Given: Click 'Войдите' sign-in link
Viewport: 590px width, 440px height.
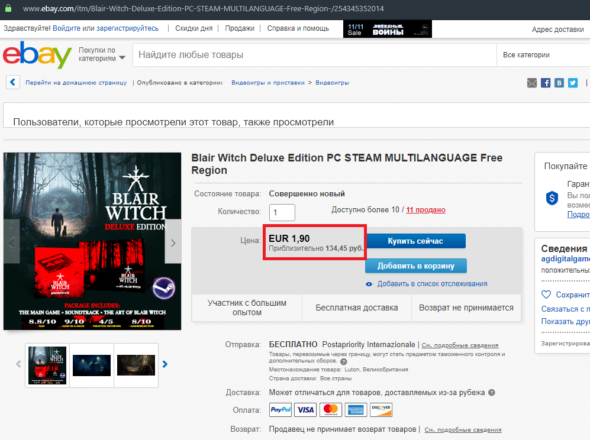Looking at the screenshot, I should click(x=67, y=28).
